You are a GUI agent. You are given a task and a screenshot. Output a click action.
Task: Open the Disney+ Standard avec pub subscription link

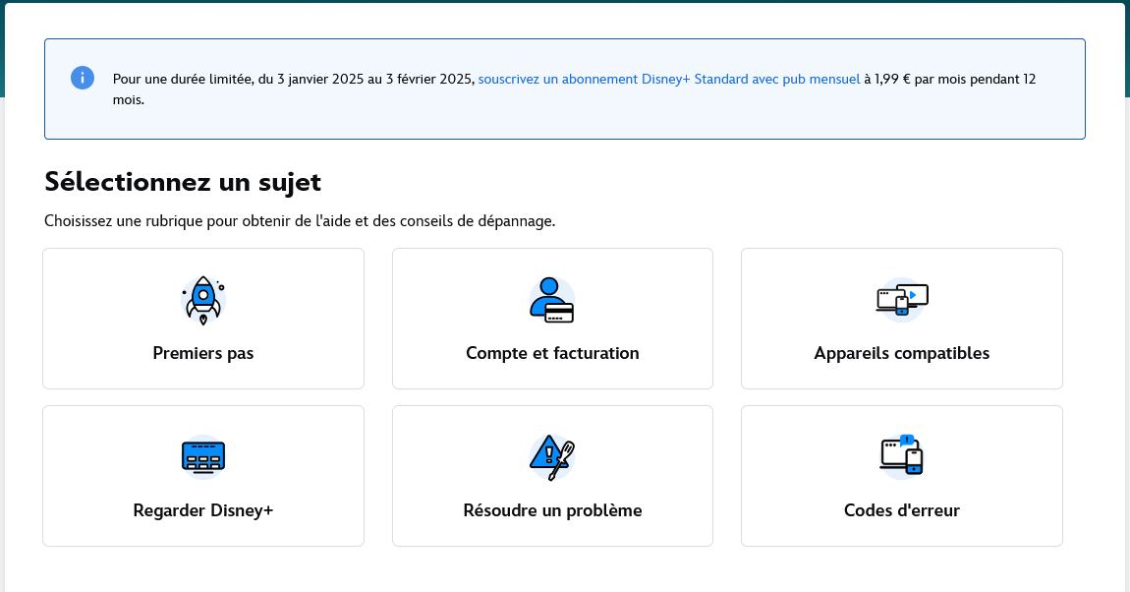pos(668,79)
